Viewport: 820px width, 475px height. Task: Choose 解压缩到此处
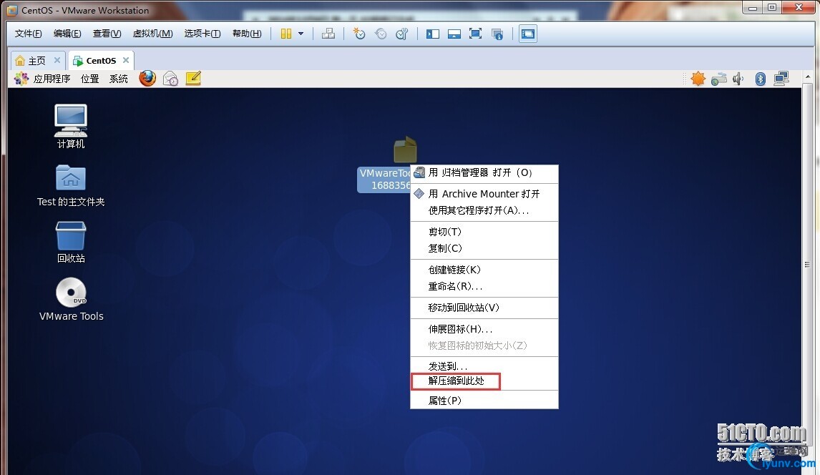(x=484, y=381)
